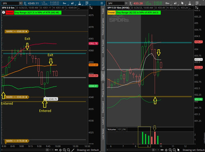Click the symbol link icon next to SPY
The width and height of the screenshot is (205, 152).
tap(130, 3)
